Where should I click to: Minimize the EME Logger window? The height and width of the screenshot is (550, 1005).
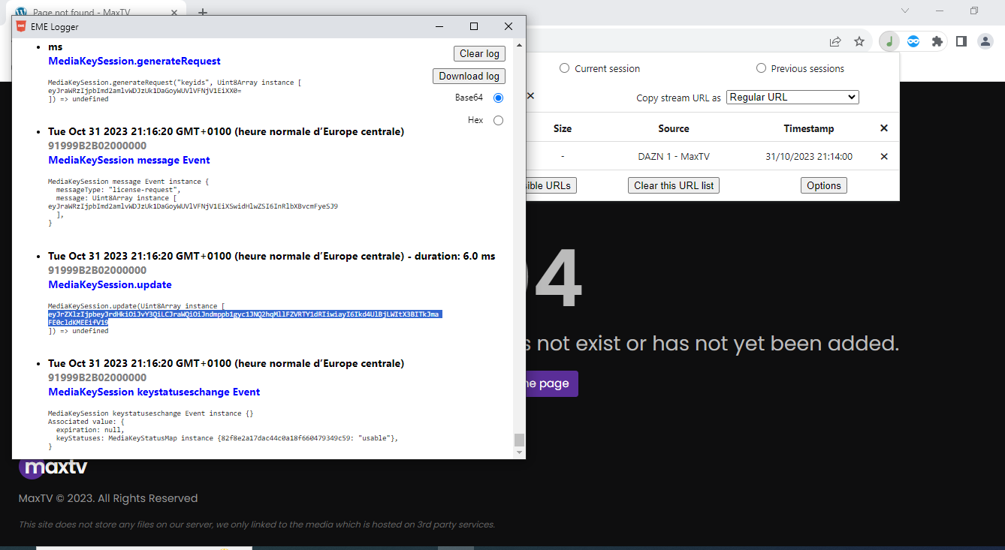click(x=439, y=26)
